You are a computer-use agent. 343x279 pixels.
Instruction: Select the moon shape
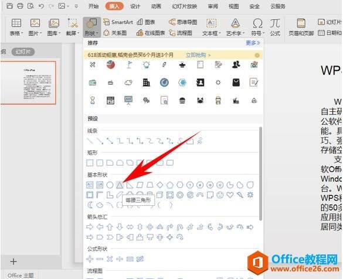tap(90, 205)
